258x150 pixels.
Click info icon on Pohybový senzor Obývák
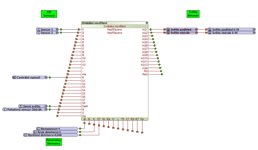point(46,109)
